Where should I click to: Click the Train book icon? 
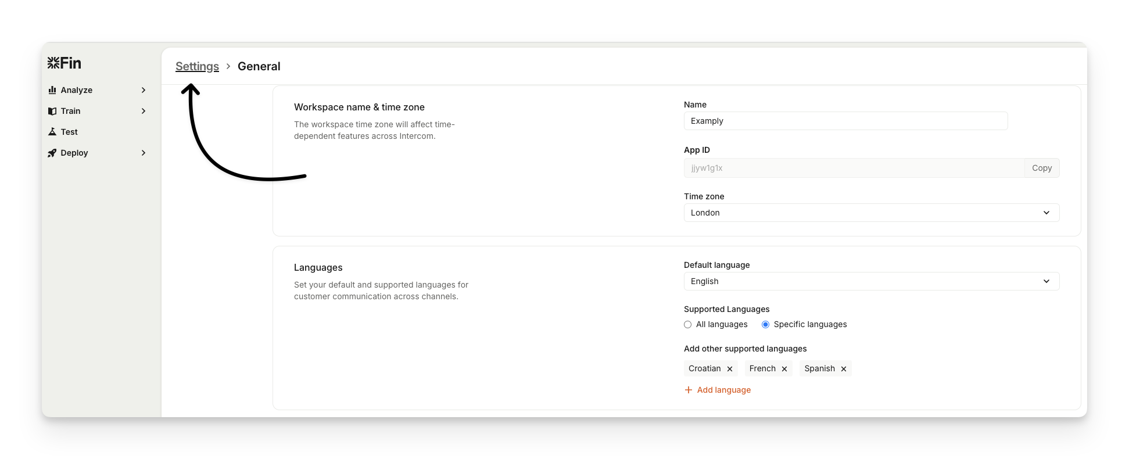tap(52, 111)
